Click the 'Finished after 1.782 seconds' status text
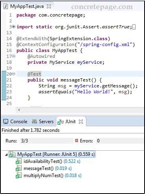The image size is (145, 194). 31,130
